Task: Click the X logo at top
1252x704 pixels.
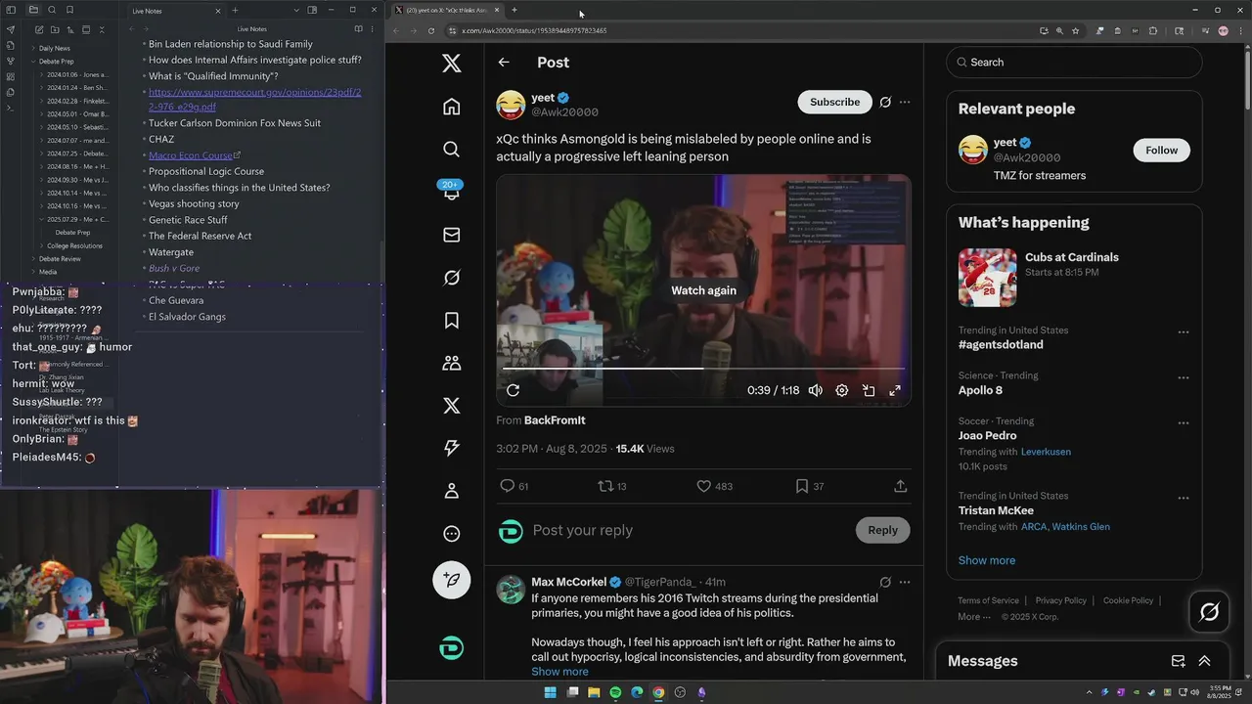Action: (x=451, y=64)
